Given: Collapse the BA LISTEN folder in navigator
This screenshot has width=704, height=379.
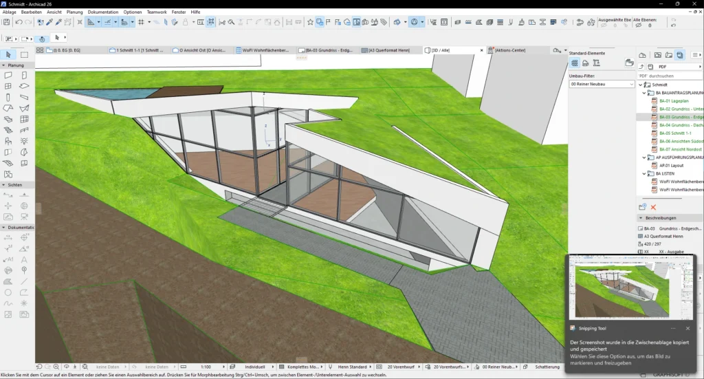Looking at the screenshot, I should pos(644,174).
